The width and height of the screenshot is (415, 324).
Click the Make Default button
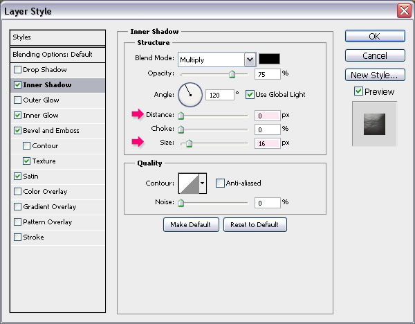click(x=191, y=225)
